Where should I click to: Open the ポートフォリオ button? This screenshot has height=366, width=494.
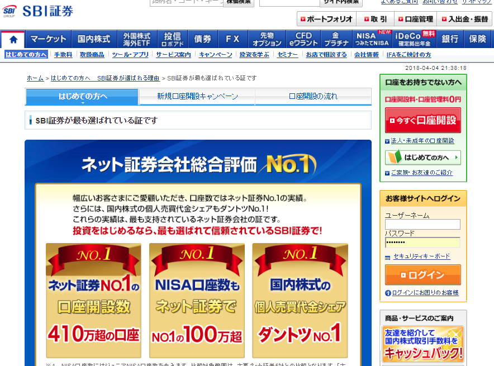[x=327, y=19]
